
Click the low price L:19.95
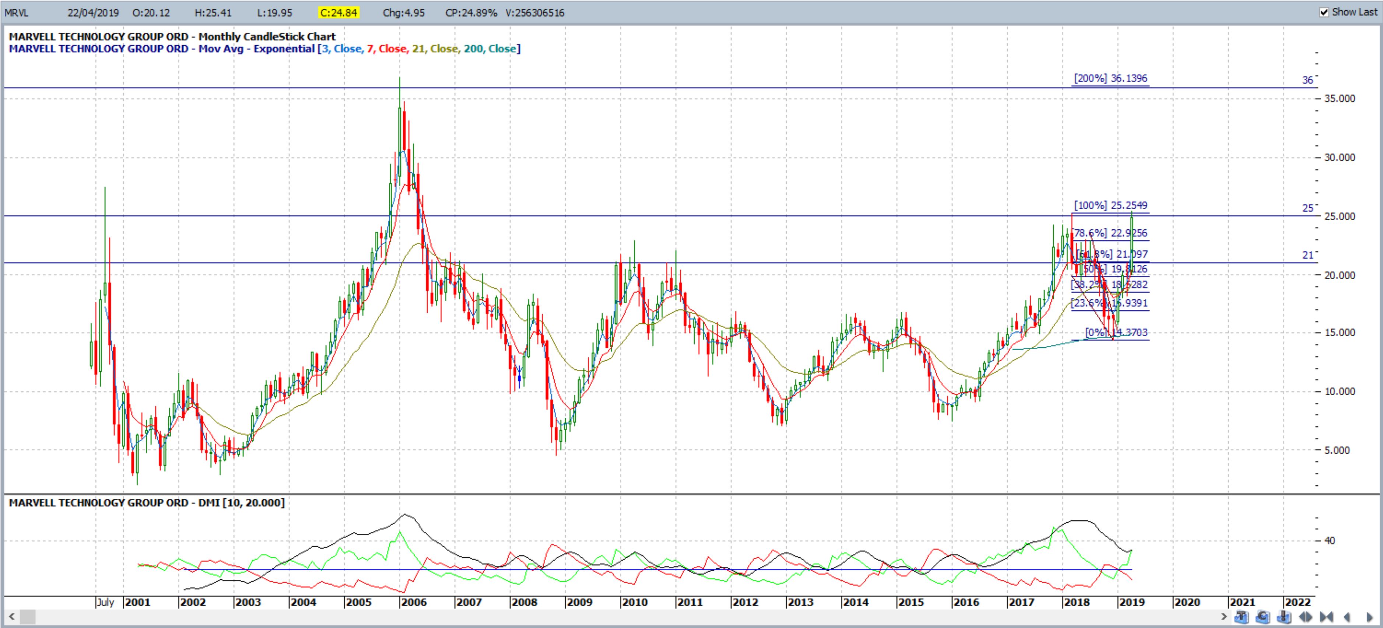[x=274, y=13]
